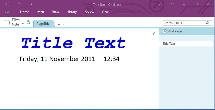Image resolution: width=215 pixels, height=110 pixels.
Task: Select the PageTitle section tab
Action: point(43,24)
